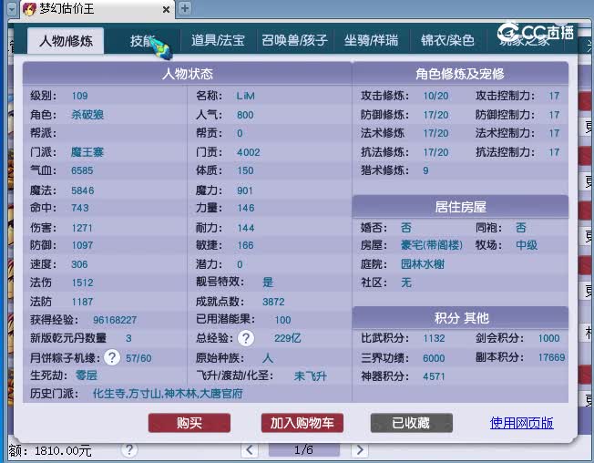
Task: Click history schools 化生寺,方寸山,神木林,大唐官府
Action: coord(168,394)
